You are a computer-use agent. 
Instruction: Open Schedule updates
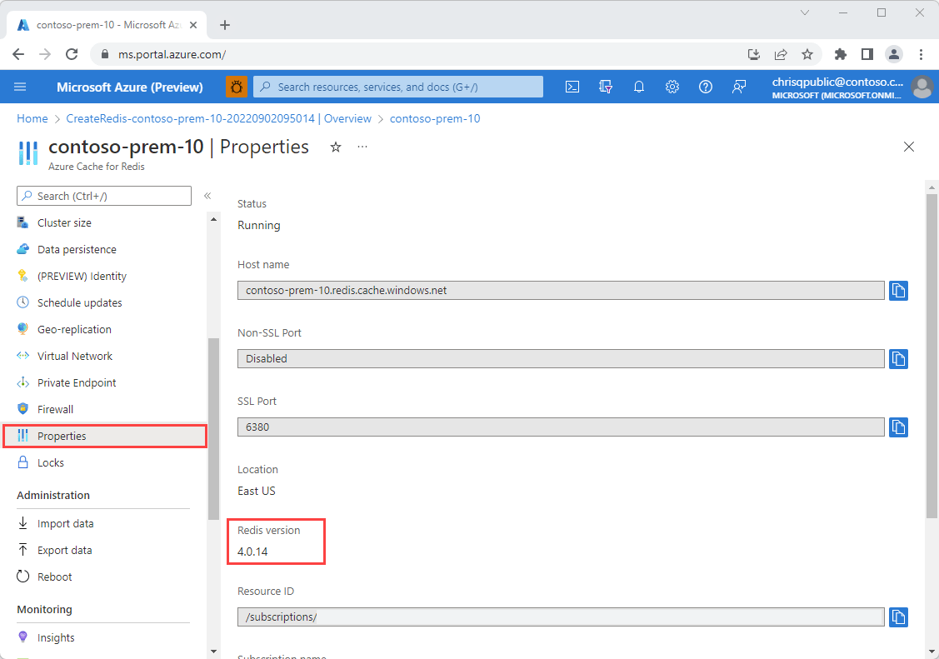(79, 302)
